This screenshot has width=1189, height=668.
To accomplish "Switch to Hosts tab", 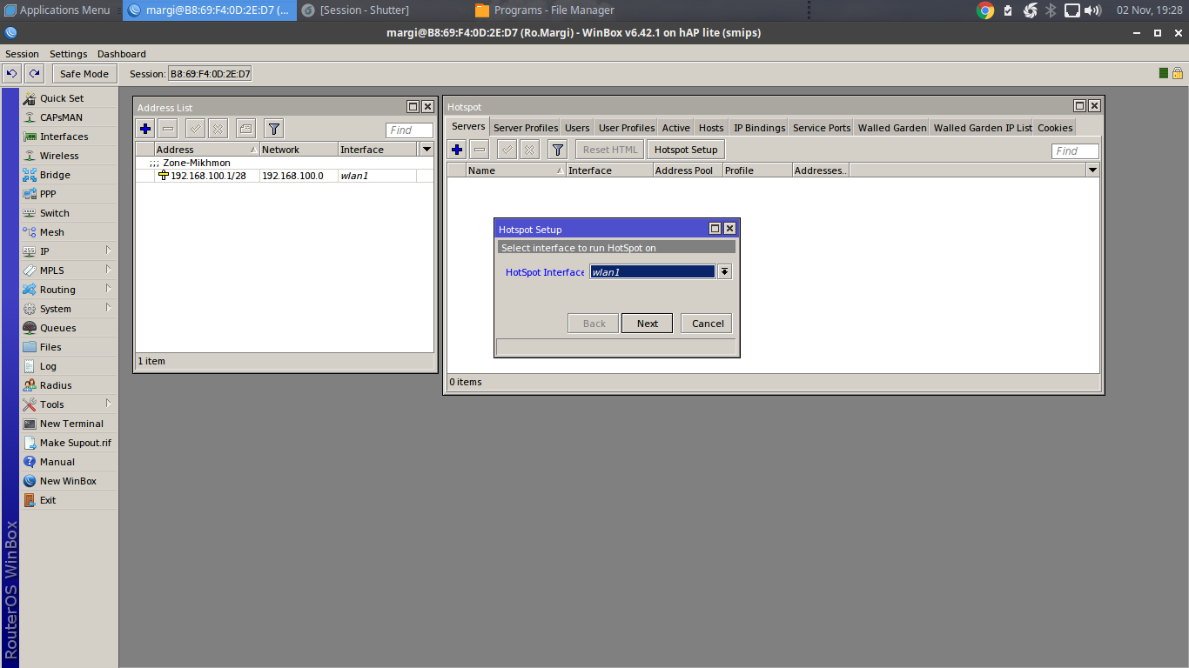I will [711, 128].
